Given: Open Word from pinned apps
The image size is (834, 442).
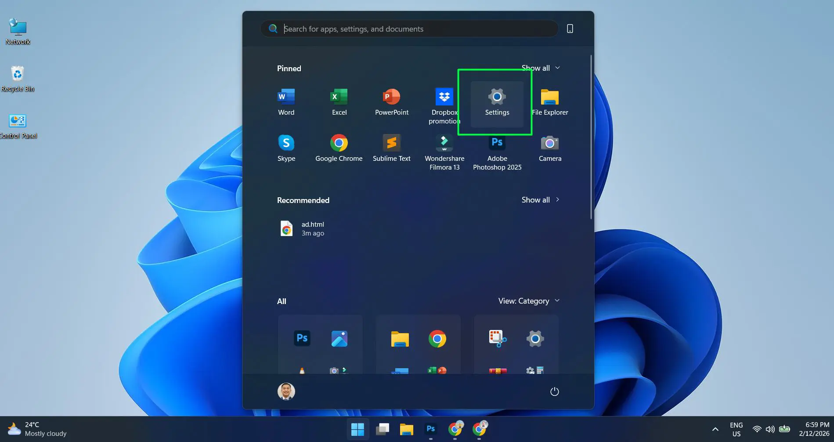Looking at the screenshot, I should pyautogui.click(x=285, y=102).
